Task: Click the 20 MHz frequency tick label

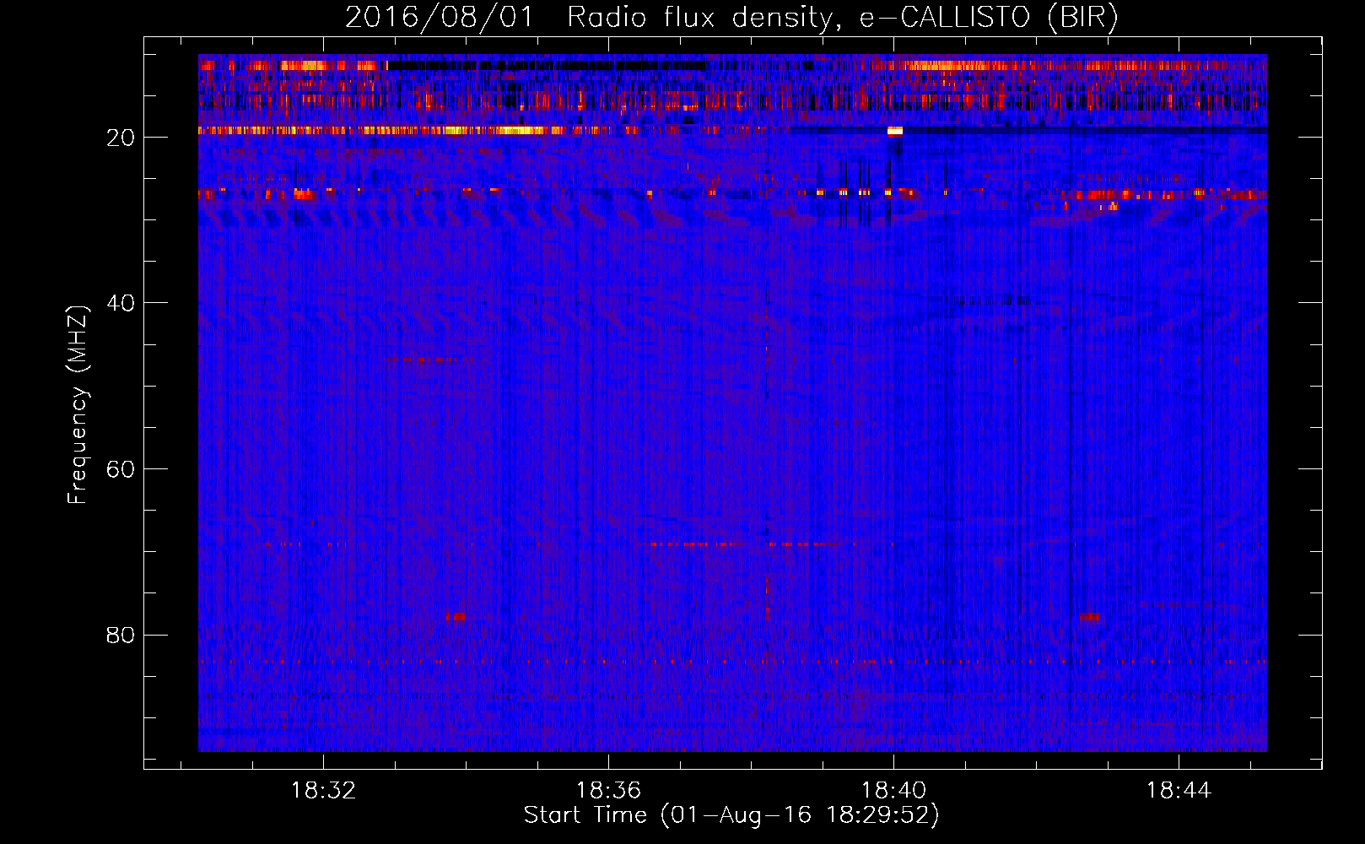Action: pyautogui.click(x=121, y=138)
